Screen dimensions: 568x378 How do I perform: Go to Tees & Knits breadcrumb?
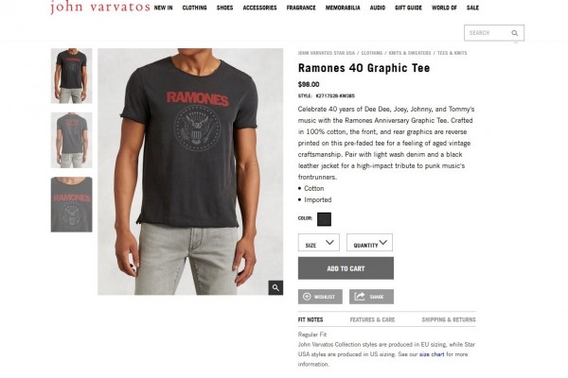(453, 53)
